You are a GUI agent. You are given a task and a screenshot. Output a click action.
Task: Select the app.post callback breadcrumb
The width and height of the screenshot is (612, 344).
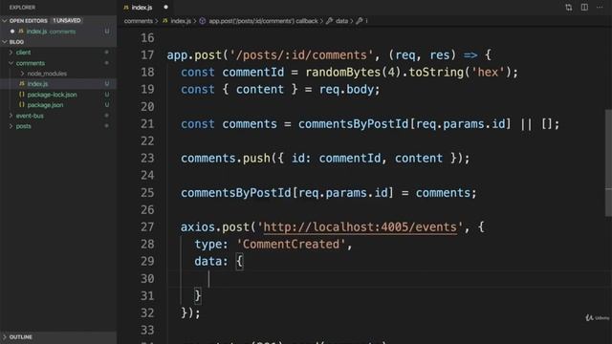tap(264, 21)
